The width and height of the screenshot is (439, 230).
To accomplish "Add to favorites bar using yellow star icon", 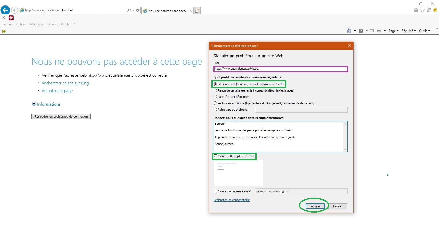I will point(4,31).
